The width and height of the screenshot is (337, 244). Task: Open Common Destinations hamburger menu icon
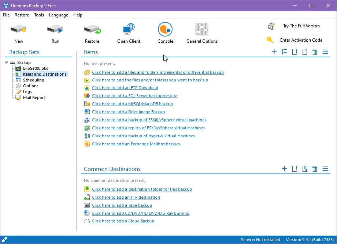[325, 169]
